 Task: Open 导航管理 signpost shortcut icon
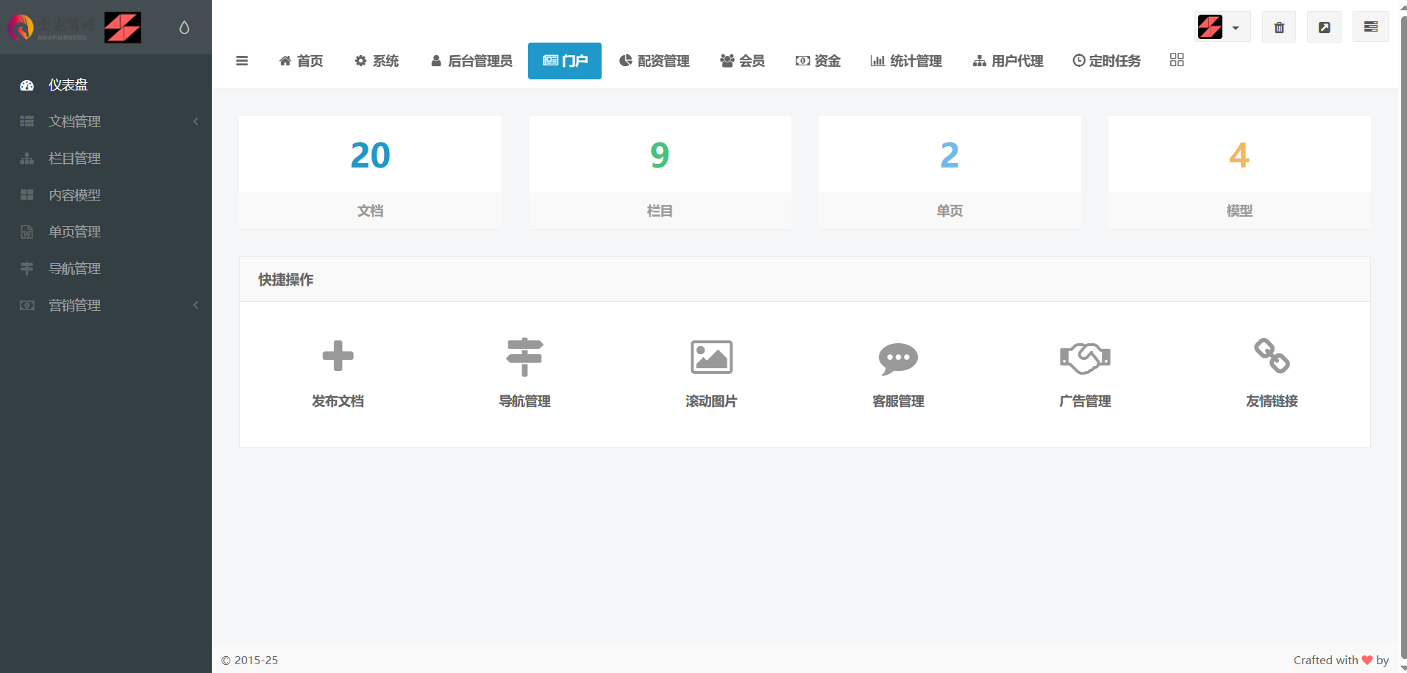coord(524,356)
